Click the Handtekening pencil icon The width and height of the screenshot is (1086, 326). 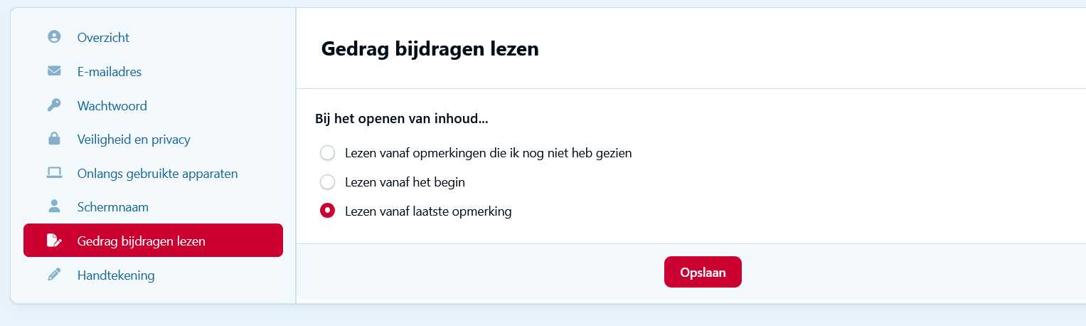54,275
